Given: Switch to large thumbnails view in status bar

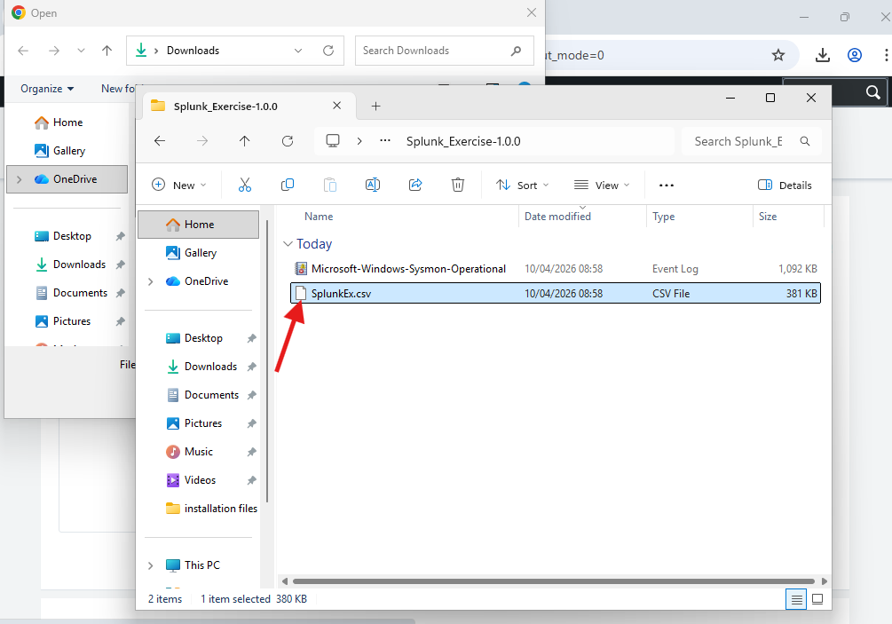Looking at the screenshot, I should click(x=817, y=599).
